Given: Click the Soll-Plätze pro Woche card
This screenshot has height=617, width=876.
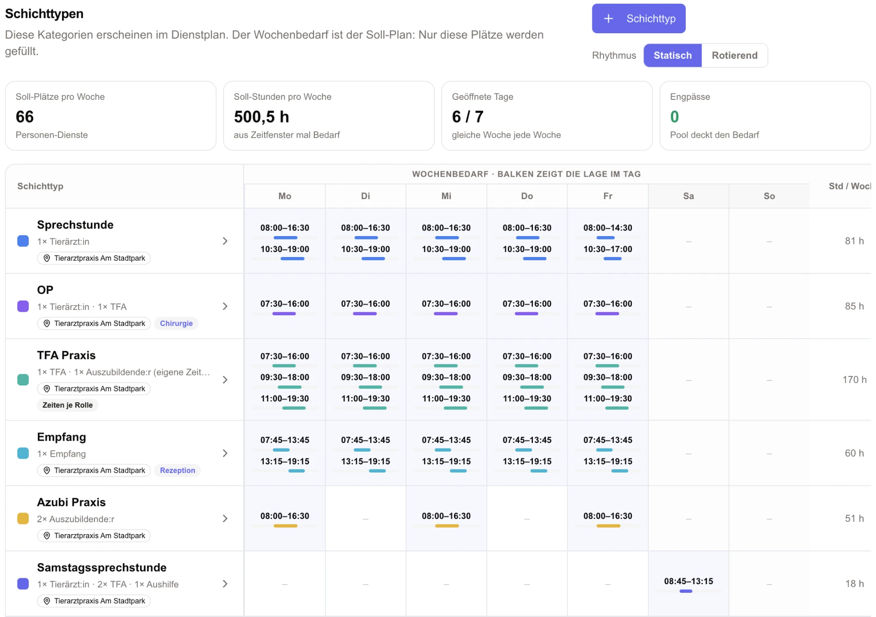Looking at the screenshot, I should [x=110, y=116].
